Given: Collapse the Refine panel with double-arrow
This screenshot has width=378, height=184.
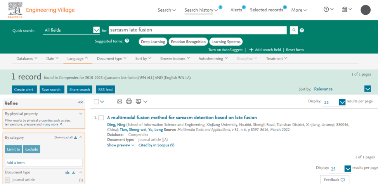Looking at the screenshot, I should [80, 103].
